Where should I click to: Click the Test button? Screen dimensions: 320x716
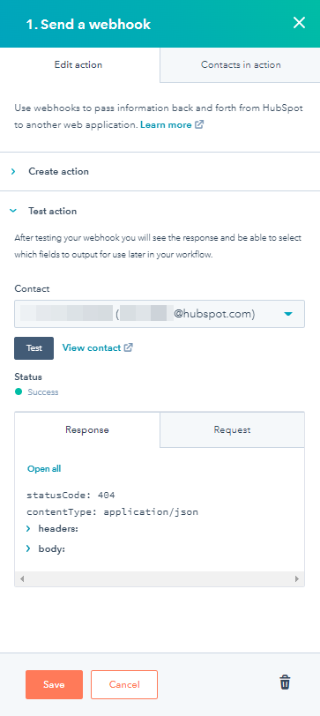(x=33, y=348)
